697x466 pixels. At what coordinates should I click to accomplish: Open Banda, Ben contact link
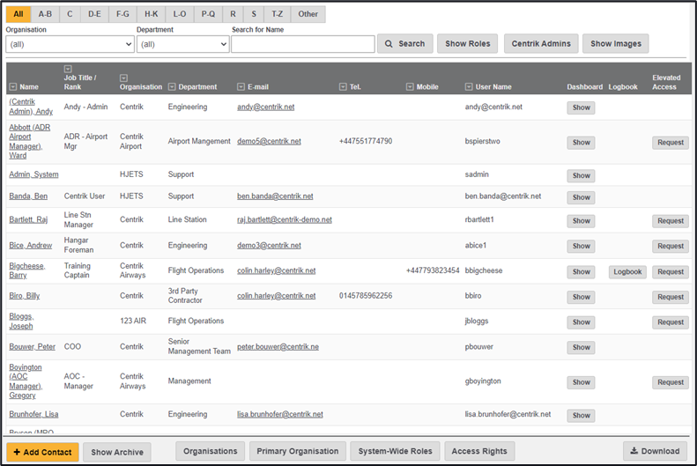coord(28,196)
